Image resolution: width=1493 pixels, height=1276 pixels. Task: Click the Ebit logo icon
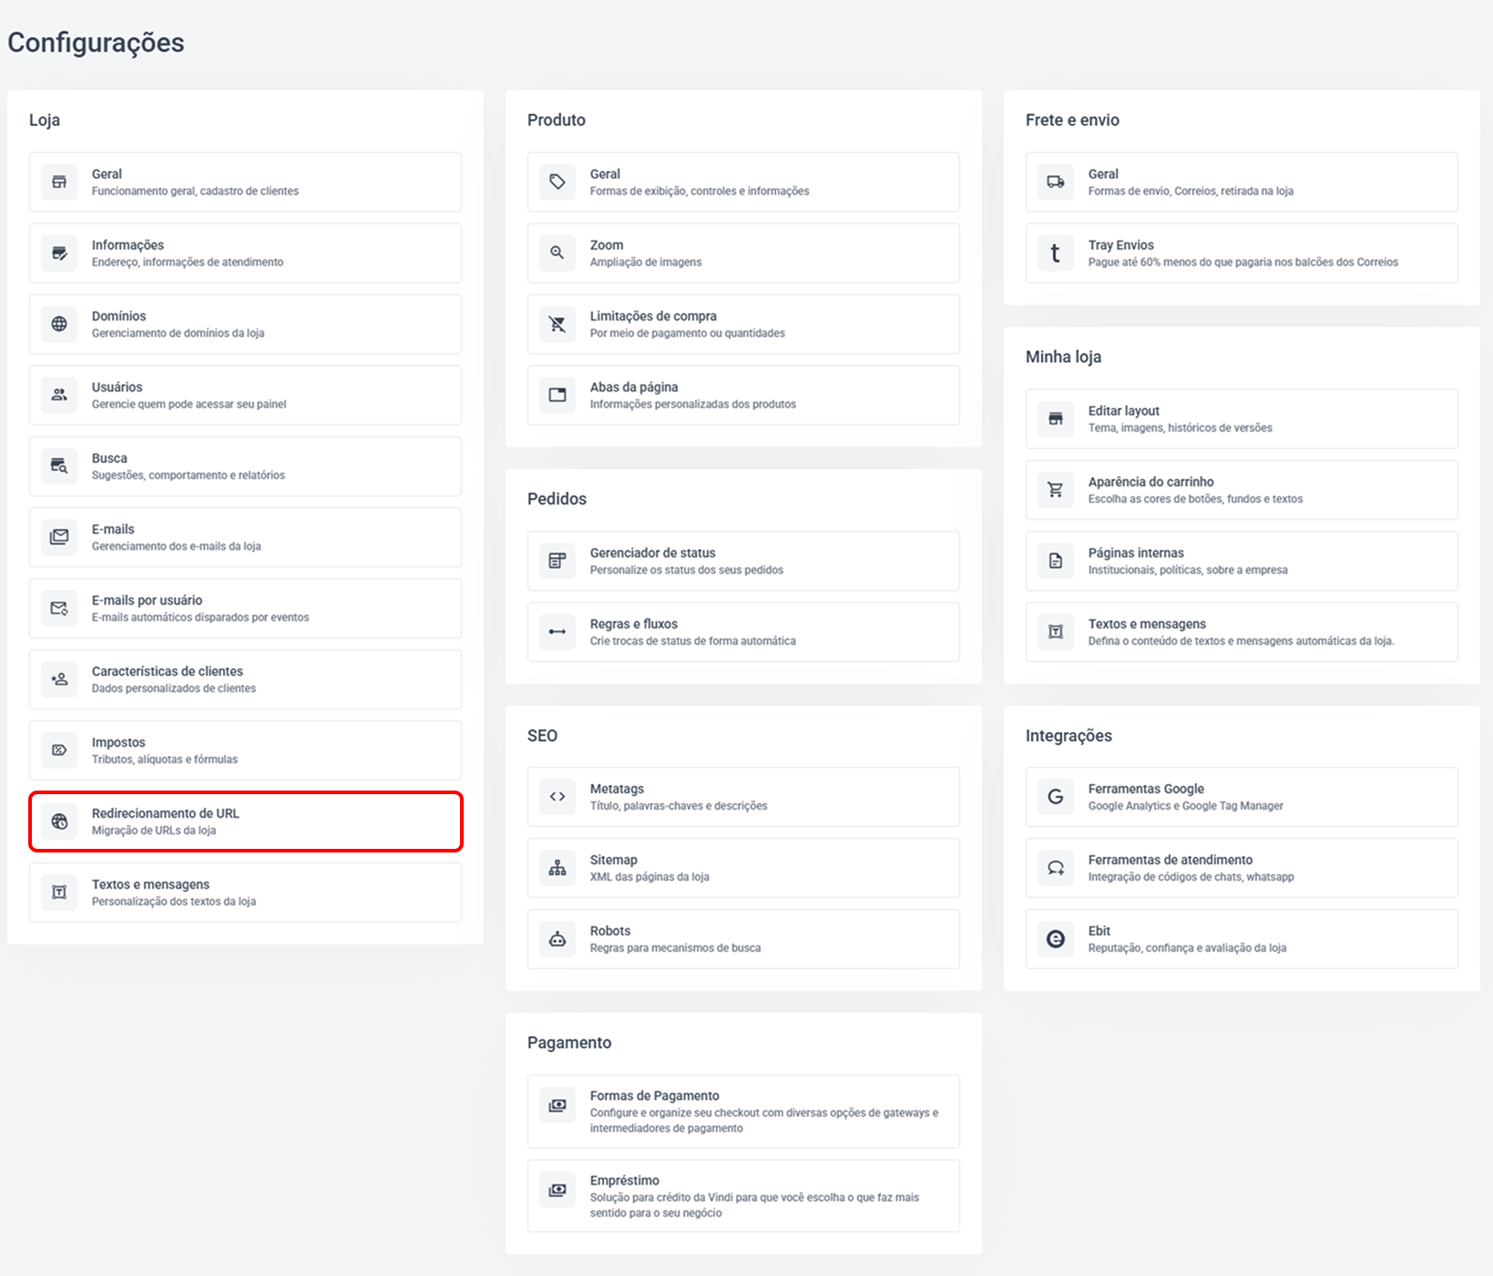1056,939
